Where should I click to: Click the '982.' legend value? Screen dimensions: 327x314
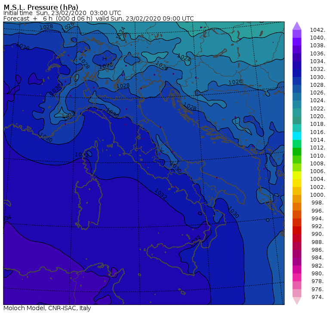click(318, 266)
